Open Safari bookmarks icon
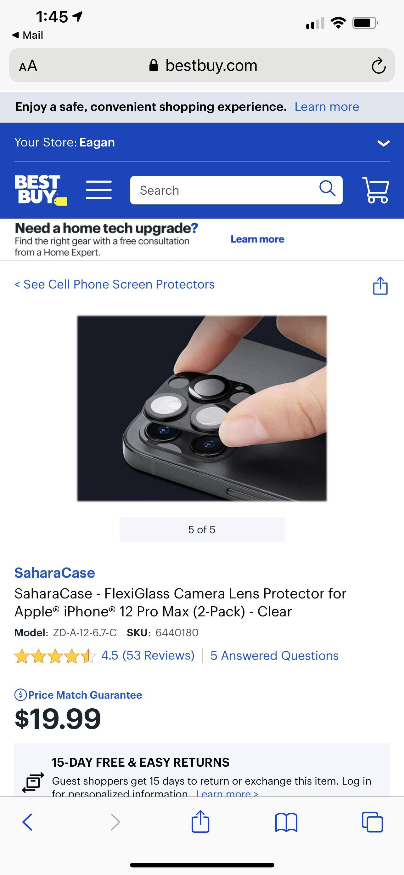The height and width of the screenshot is (875, 404). (286, 822)
